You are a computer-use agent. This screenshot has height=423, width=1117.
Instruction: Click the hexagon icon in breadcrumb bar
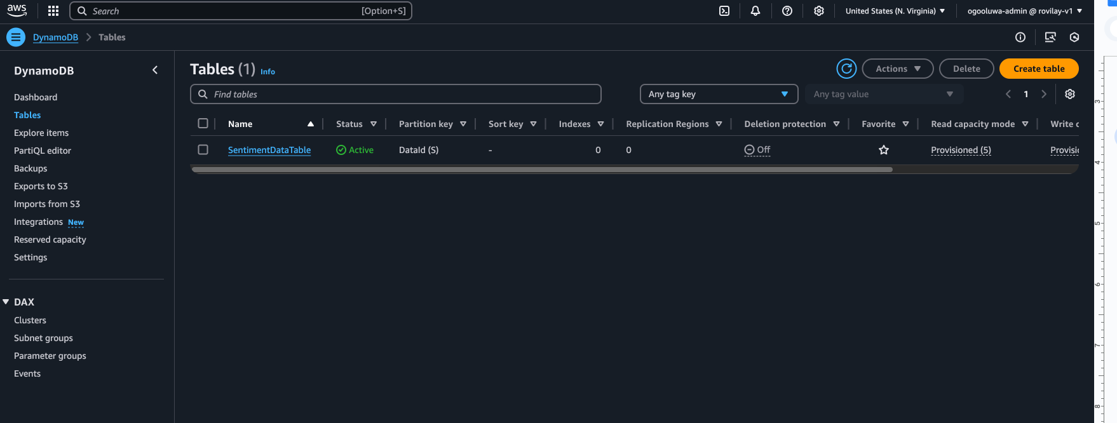[1074, 37]
